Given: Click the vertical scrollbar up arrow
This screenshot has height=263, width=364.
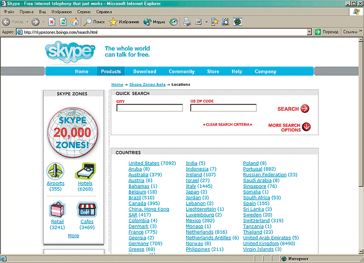Looking at the screenshot, I should tap(360, 40).
